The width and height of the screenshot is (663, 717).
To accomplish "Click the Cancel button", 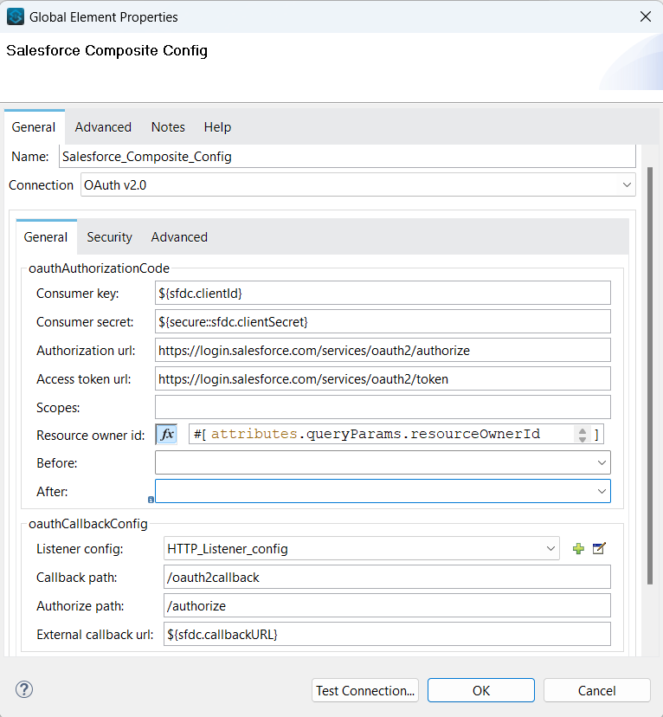I will point(597,690).
